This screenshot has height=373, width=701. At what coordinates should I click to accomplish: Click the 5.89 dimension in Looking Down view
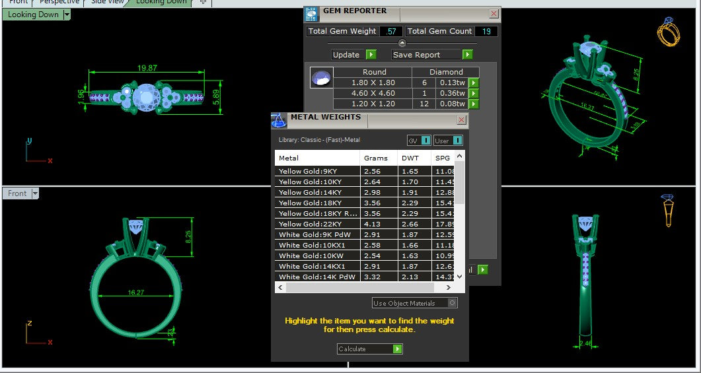point(217,96)
